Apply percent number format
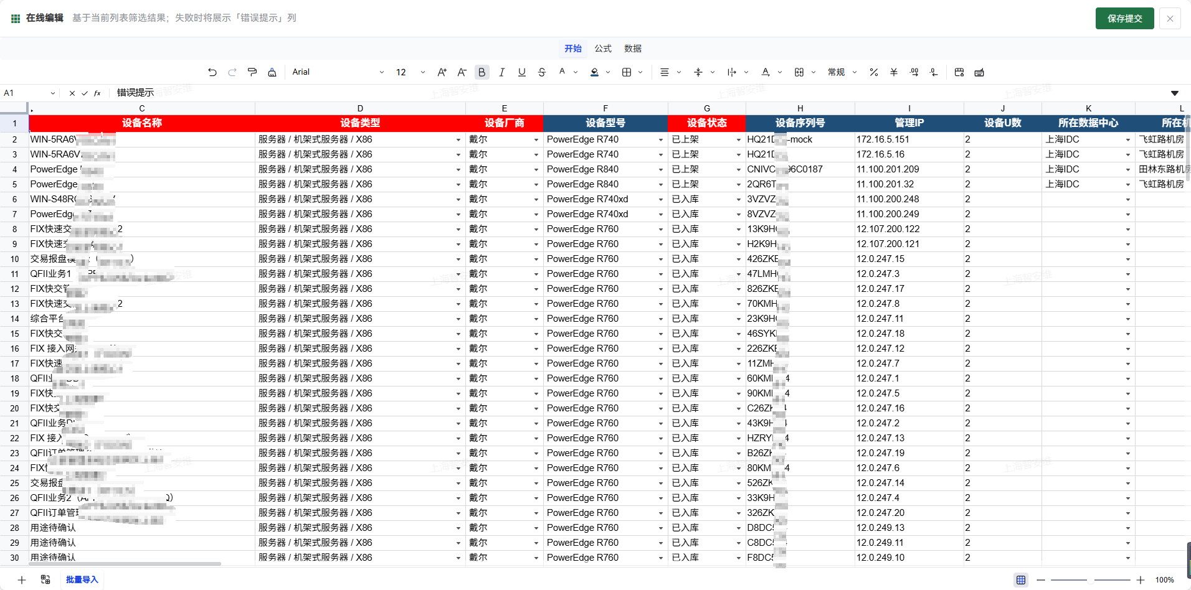1191x590 pixels. [874, 72]
